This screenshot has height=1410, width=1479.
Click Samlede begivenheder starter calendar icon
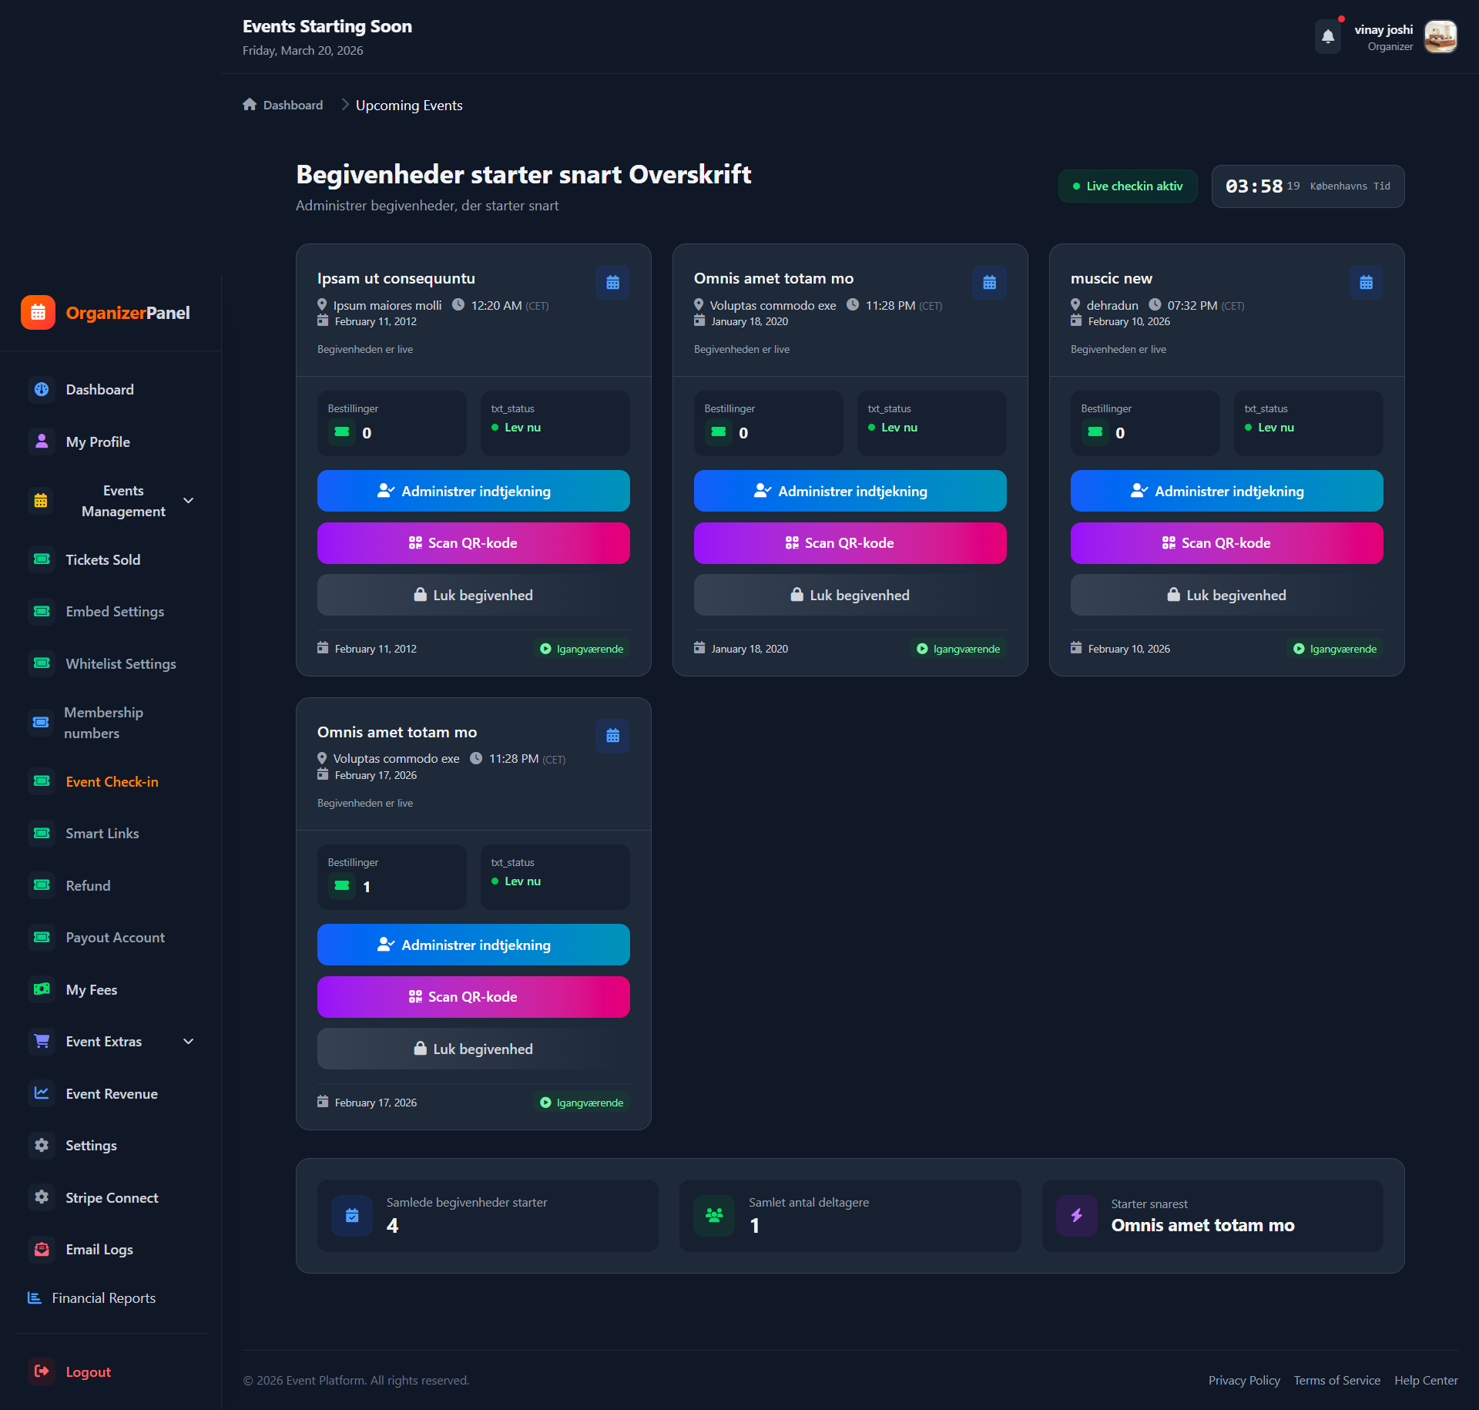pos(352,1216)
